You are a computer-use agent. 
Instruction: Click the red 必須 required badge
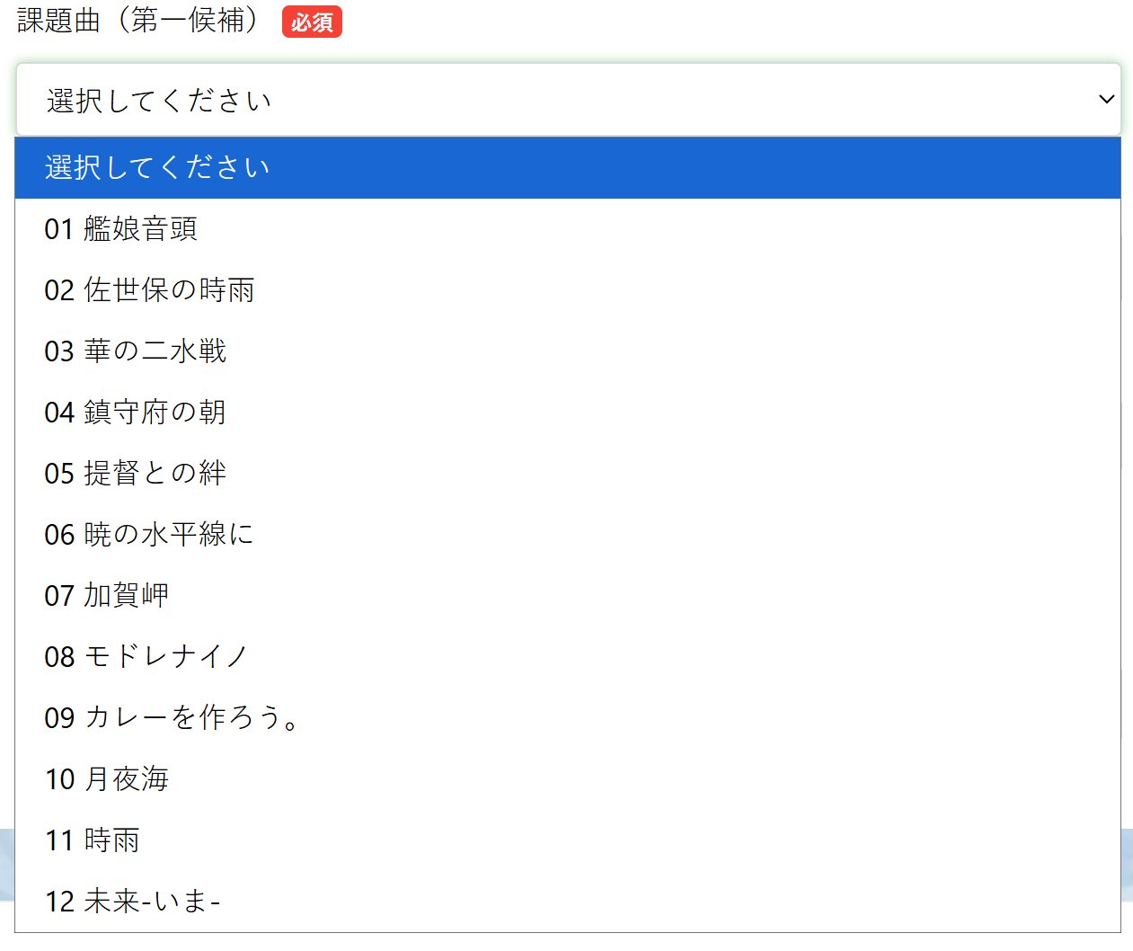(x=312, y=22)
